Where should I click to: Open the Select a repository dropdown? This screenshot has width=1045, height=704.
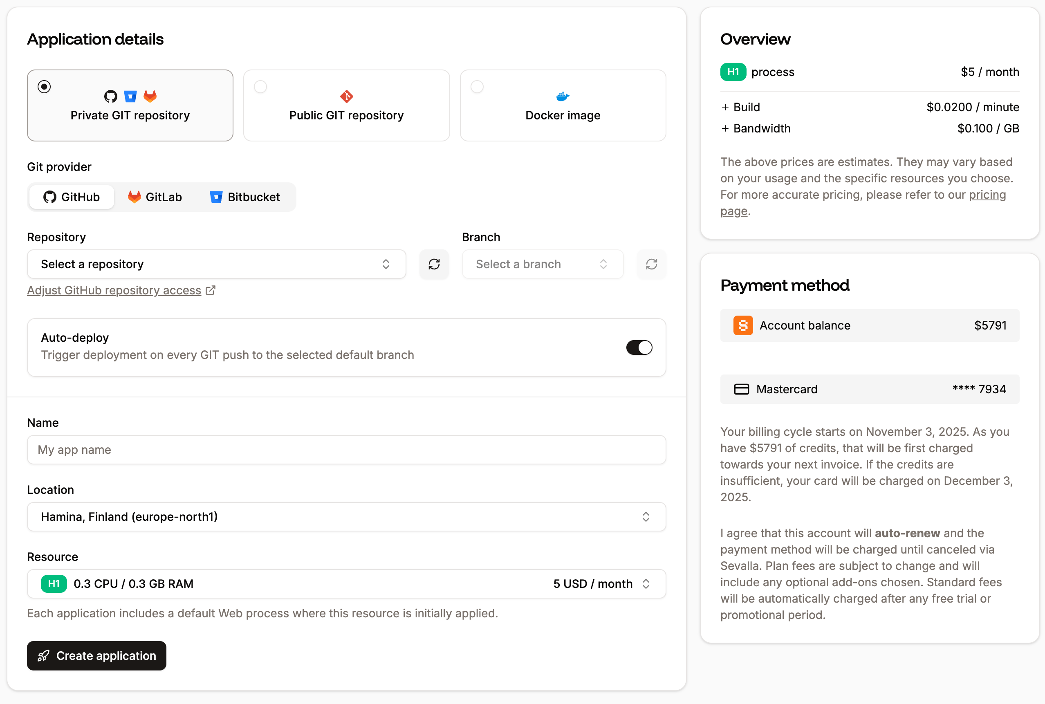(x=216, y=264)
